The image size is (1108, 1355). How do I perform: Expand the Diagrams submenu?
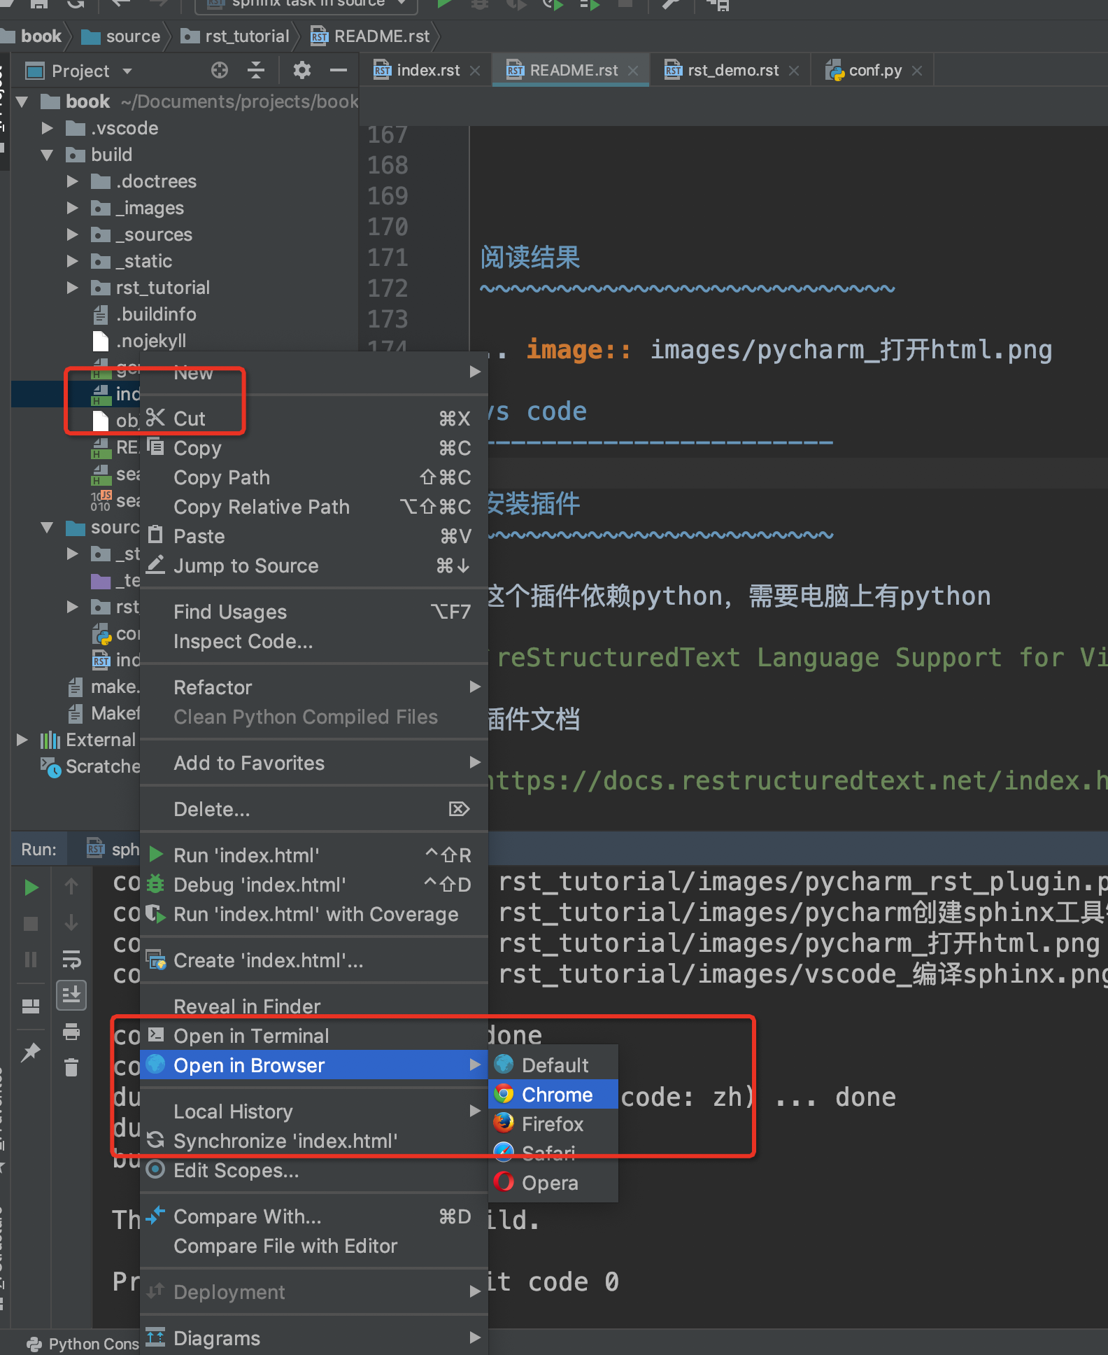[313, 1338]
